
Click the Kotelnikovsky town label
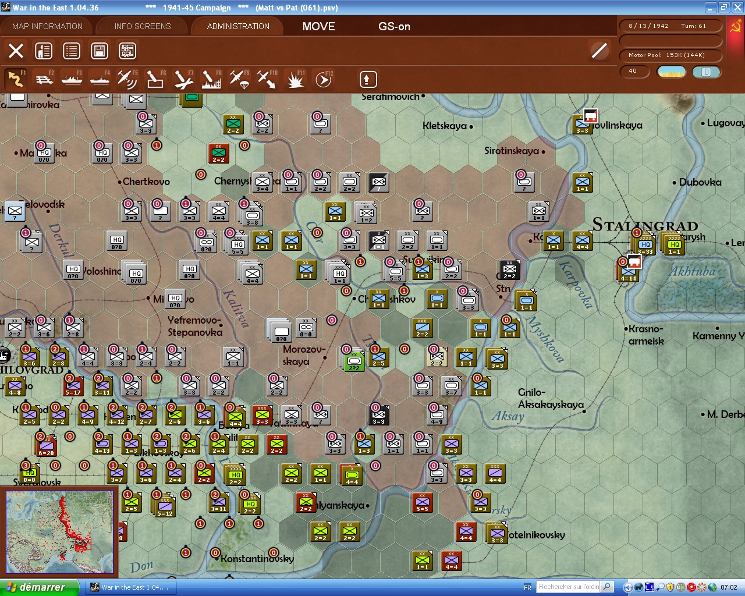pyautogui.click(x=536, y=535)
